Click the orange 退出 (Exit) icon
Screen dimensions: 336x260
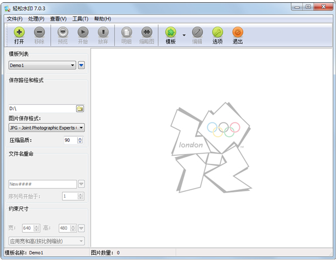coord(238,33)
